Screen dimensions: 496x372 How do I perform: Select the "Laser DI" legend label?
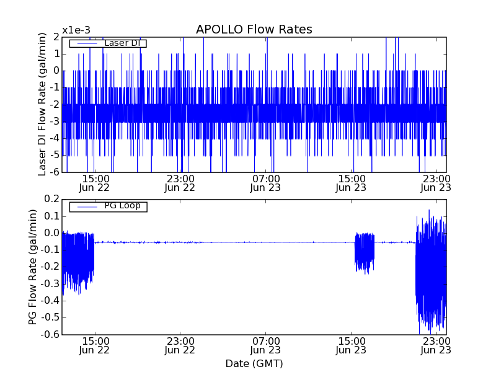pos(125,43)
